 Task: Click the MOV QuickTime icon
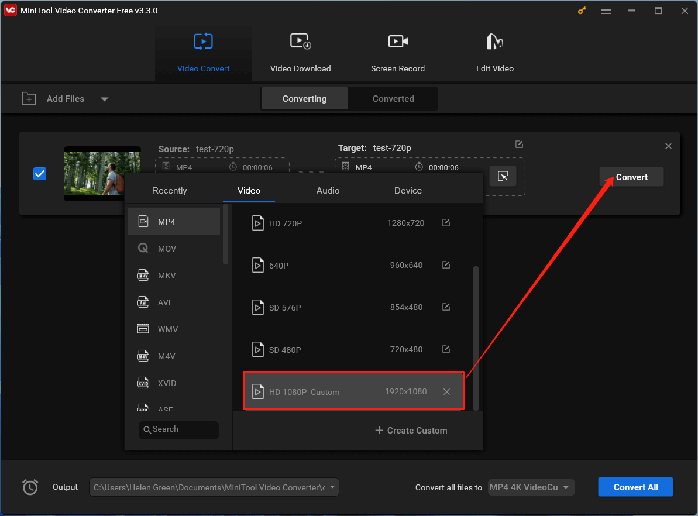tap(143, 248)
